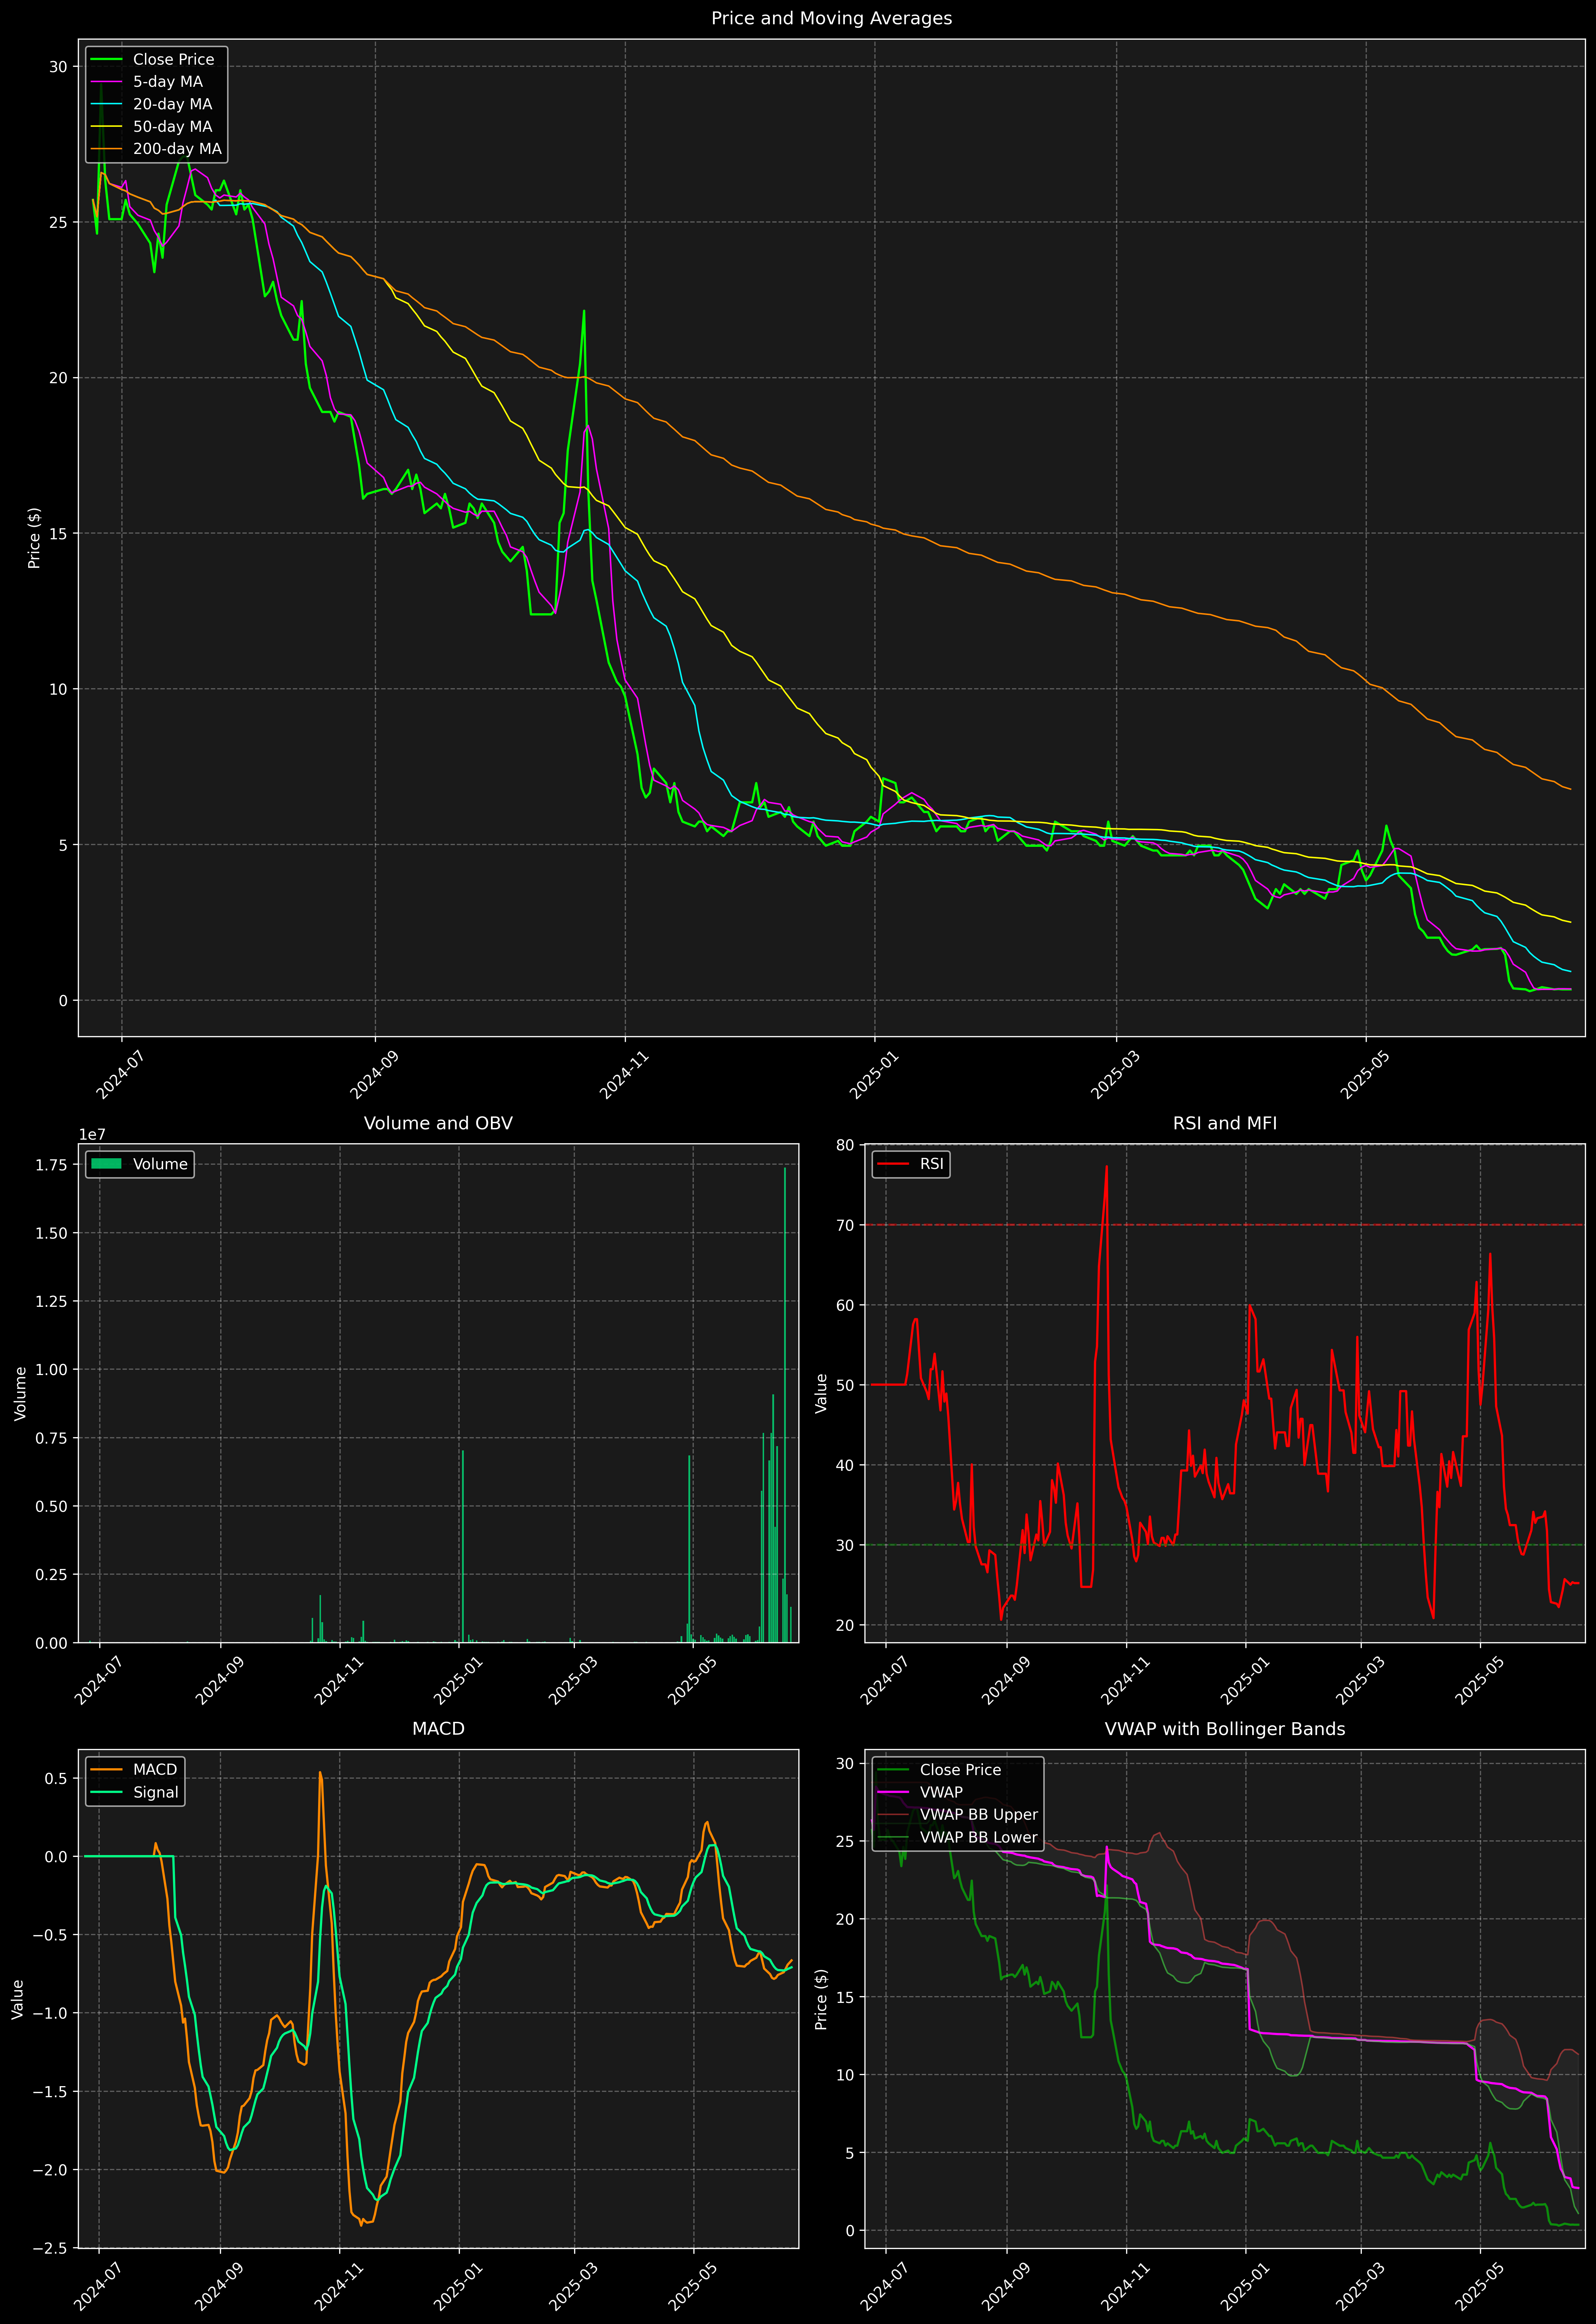
Task: Click the "70" overbought tick on the RSI axis
Action: point(846,1225)
